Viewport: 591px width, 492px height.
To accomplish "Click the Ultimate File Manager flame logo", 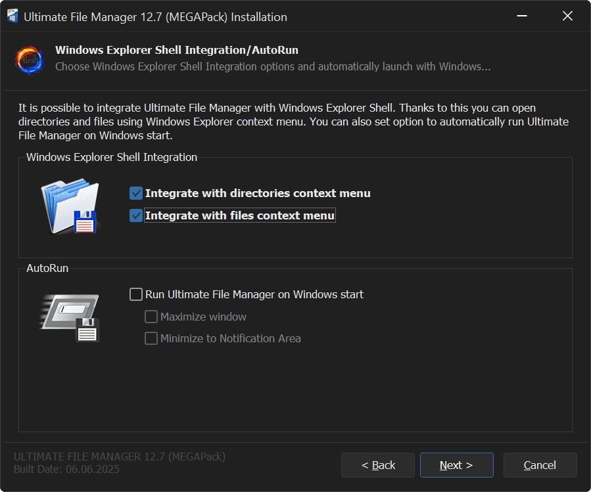I will click(29, 58).
